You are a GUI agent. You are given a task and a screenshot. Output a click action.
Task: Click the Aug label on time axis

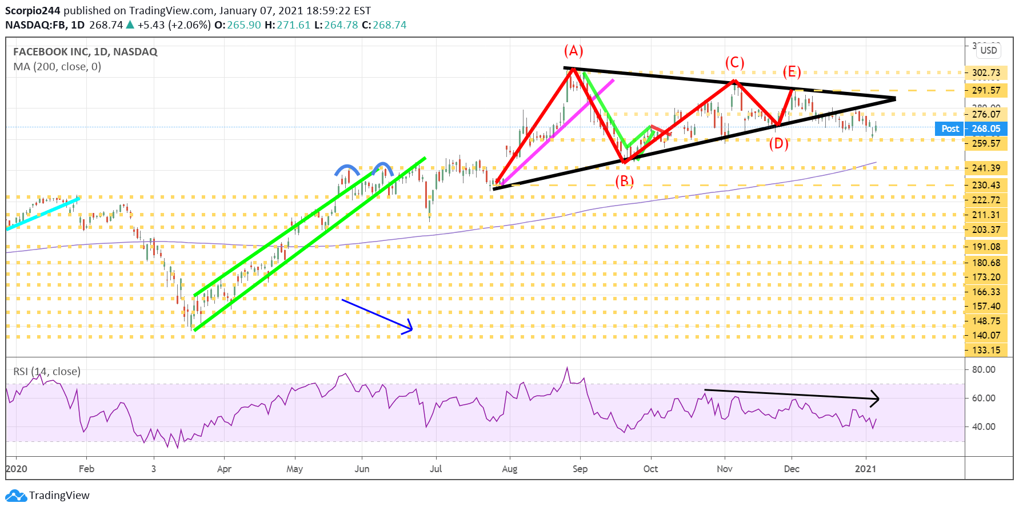pyautogui.click(x=509, y=469)
